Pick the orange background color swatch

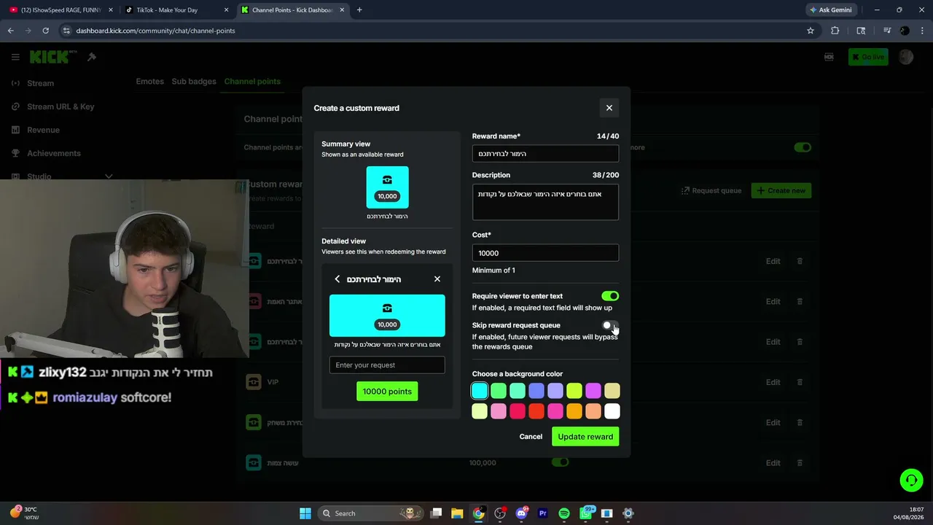click(574, 412)
